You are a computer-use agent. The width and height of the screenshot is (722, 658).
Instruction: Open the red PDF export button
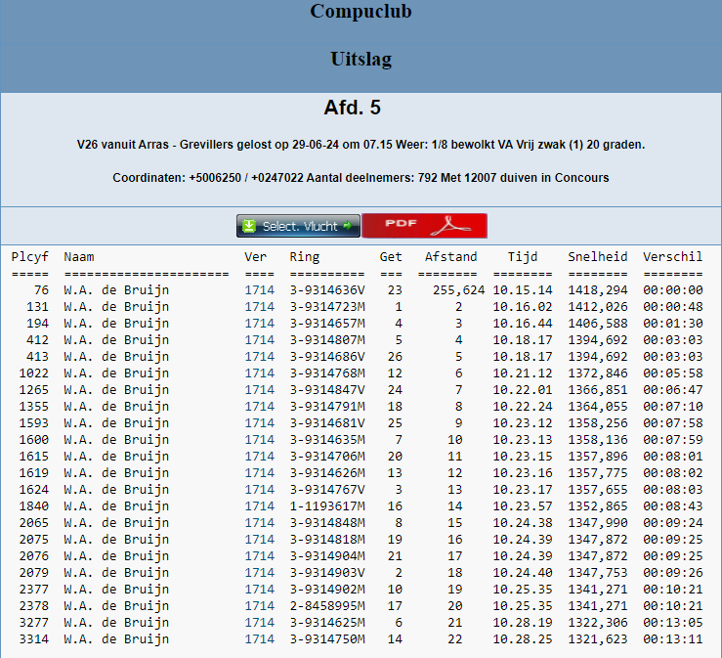click(x=424, y=226)
